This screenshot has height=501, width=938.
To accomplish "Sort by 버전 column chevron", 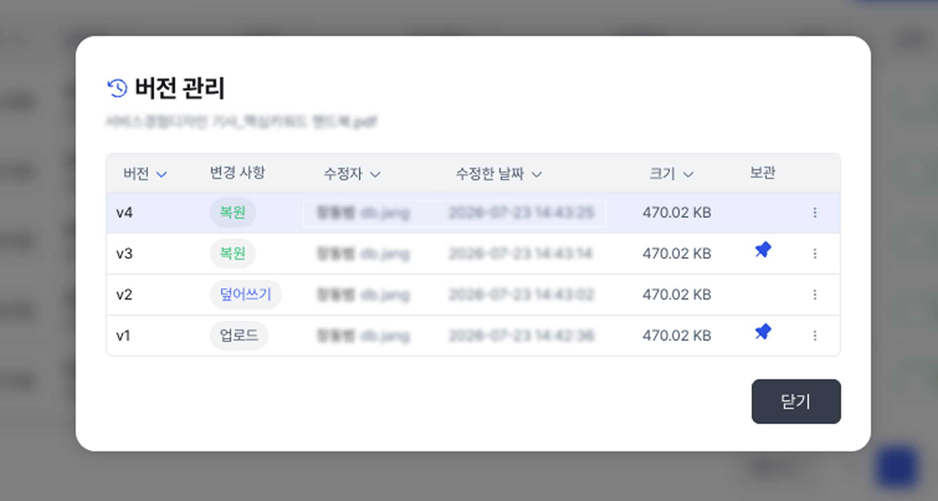I will pos(161,174).
